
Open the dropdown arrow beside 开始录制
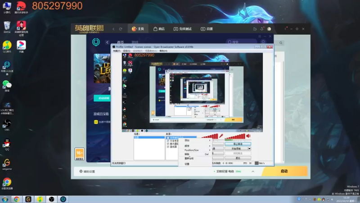click(249, 149)
